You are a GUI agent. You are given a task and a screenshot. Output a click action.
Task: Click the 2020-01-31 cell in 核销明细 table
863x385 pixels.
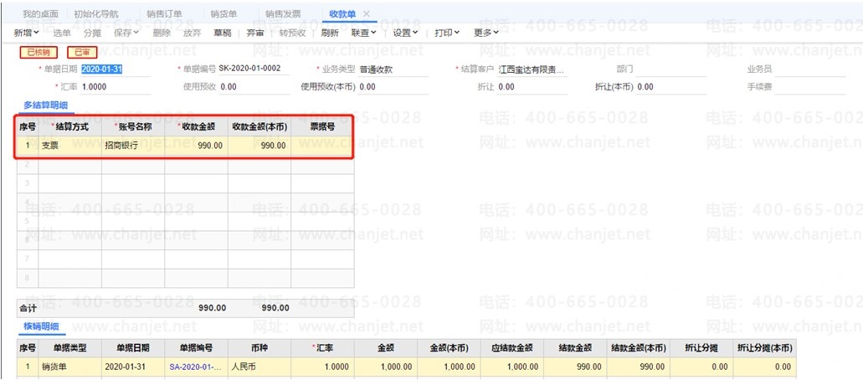(x=133, y=367)
